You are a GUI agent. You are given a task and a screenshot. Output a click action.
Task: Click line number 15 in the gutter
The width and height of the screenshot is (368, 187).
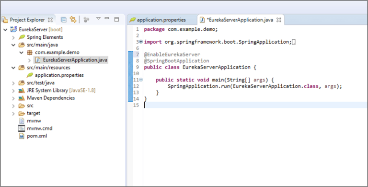[136, 105]
